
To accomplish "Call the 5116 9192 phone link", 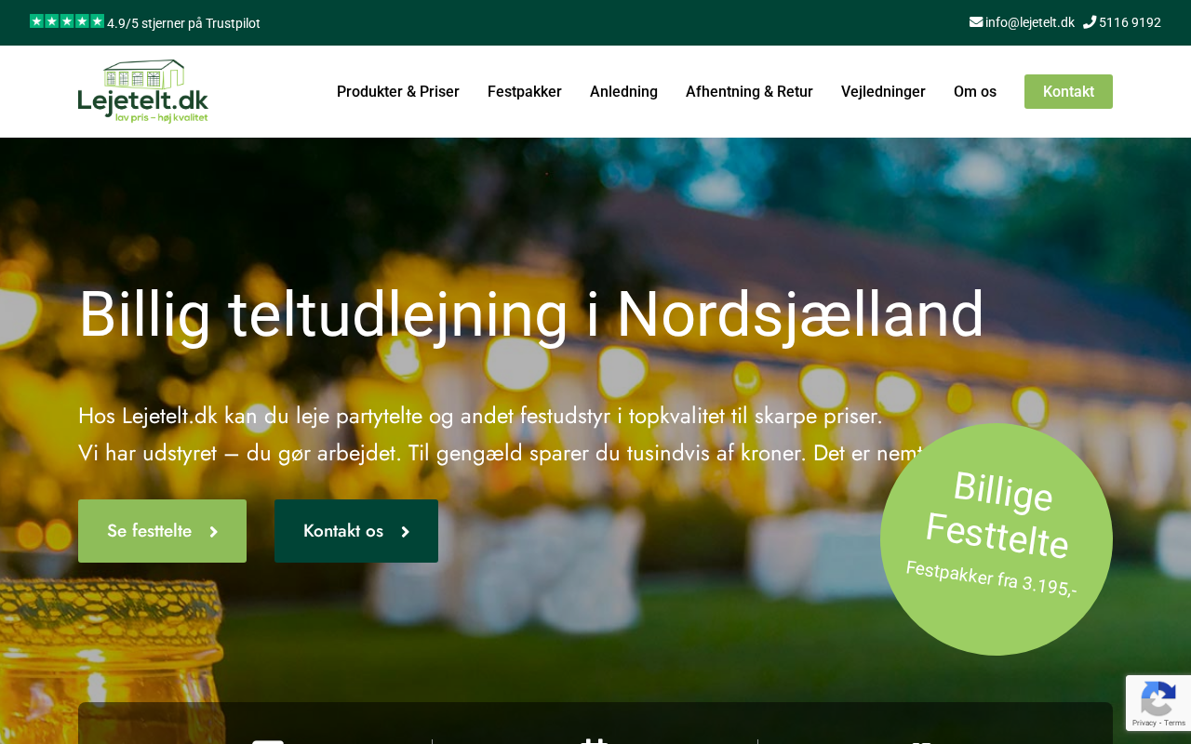I will (x=1130, y=22).
